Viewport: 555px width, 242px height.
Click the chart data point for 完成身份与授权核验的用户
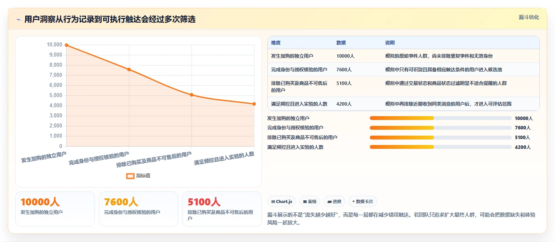coord(129,69)
